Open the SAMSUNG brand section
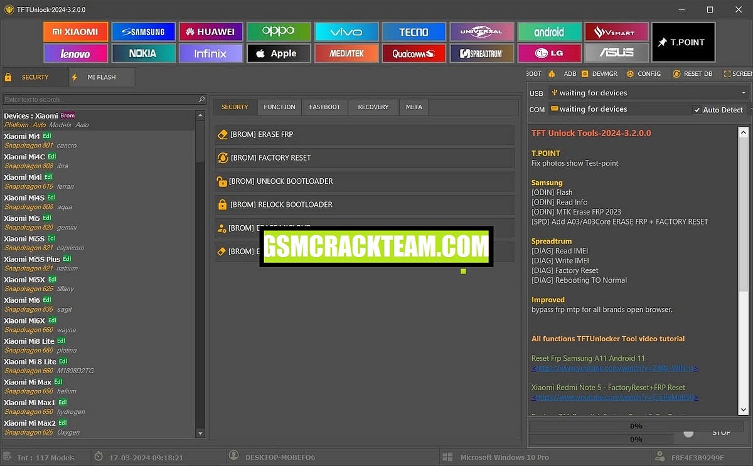The width and height of the screenshot is (753, 466). (143, 31)
